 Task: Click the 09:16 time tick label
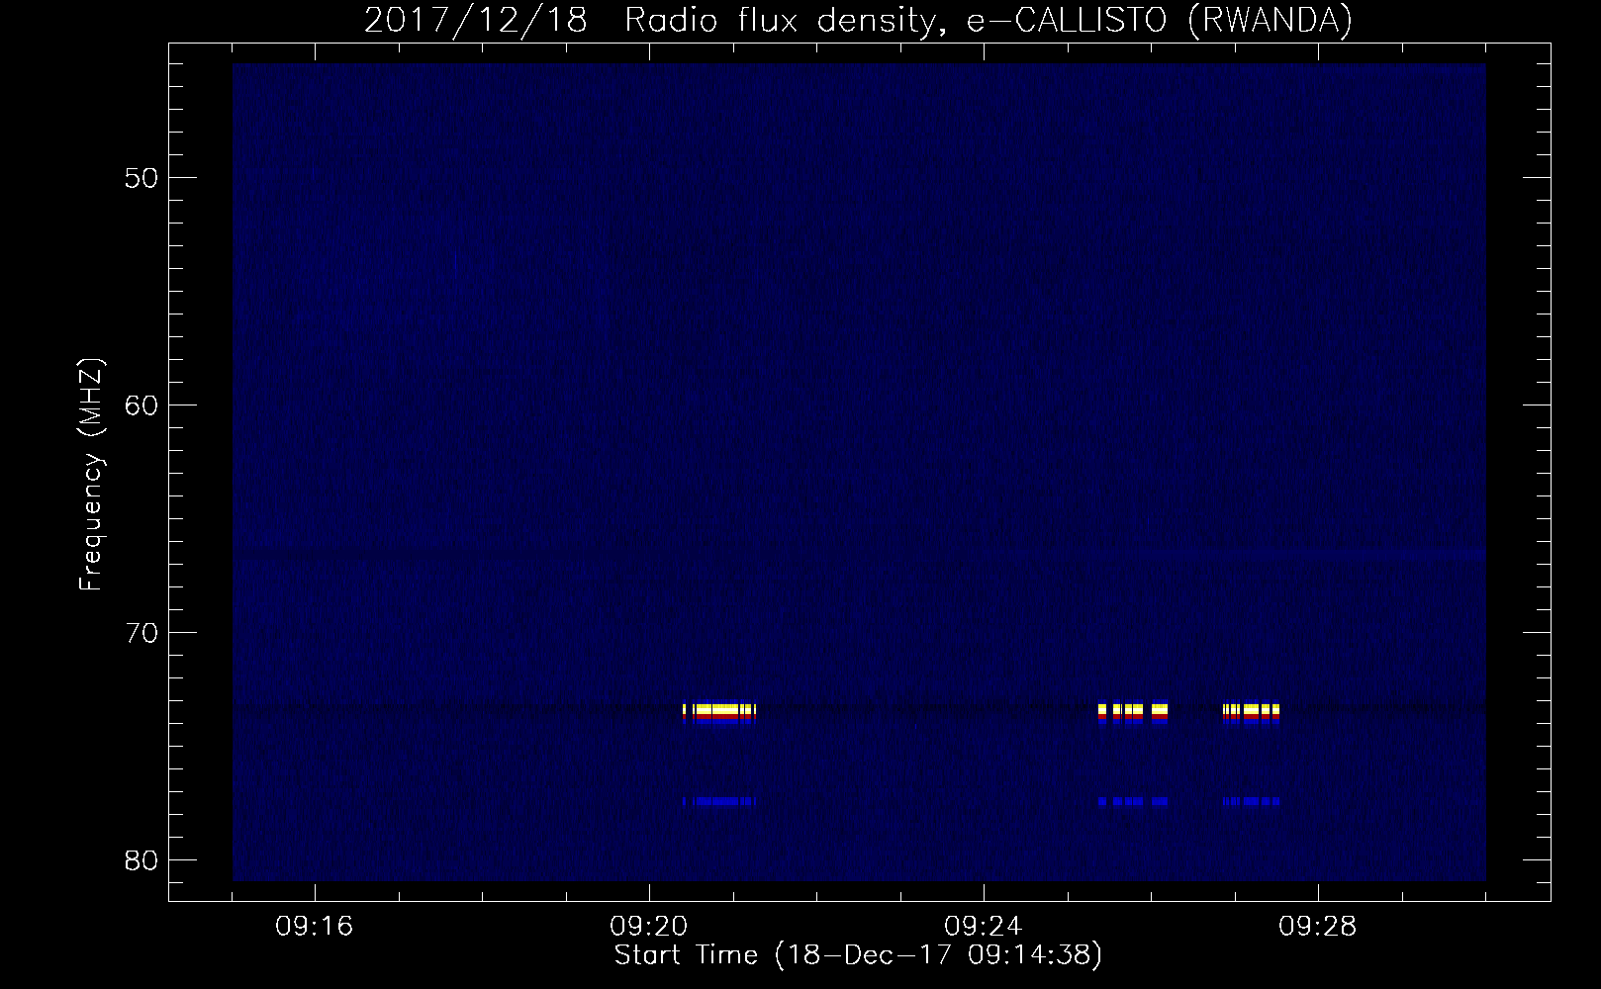[x=315, y=928]
